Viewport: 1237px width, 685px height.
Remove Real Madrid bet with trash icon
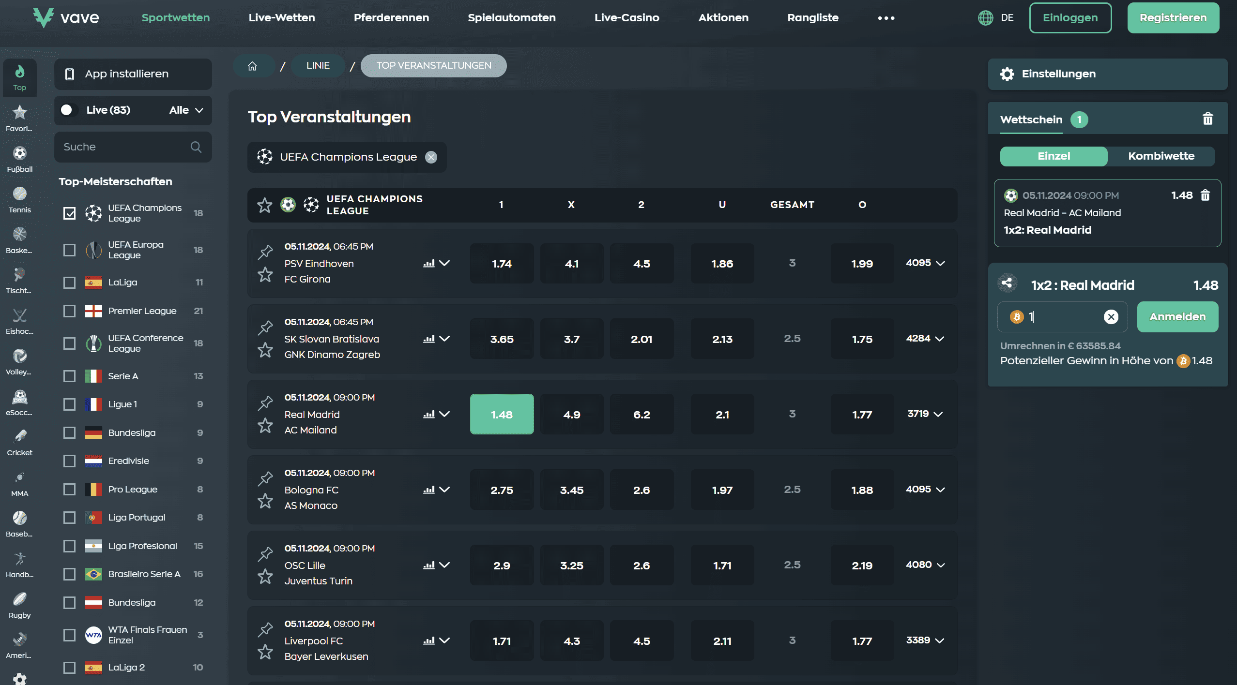coord(1205,195)
